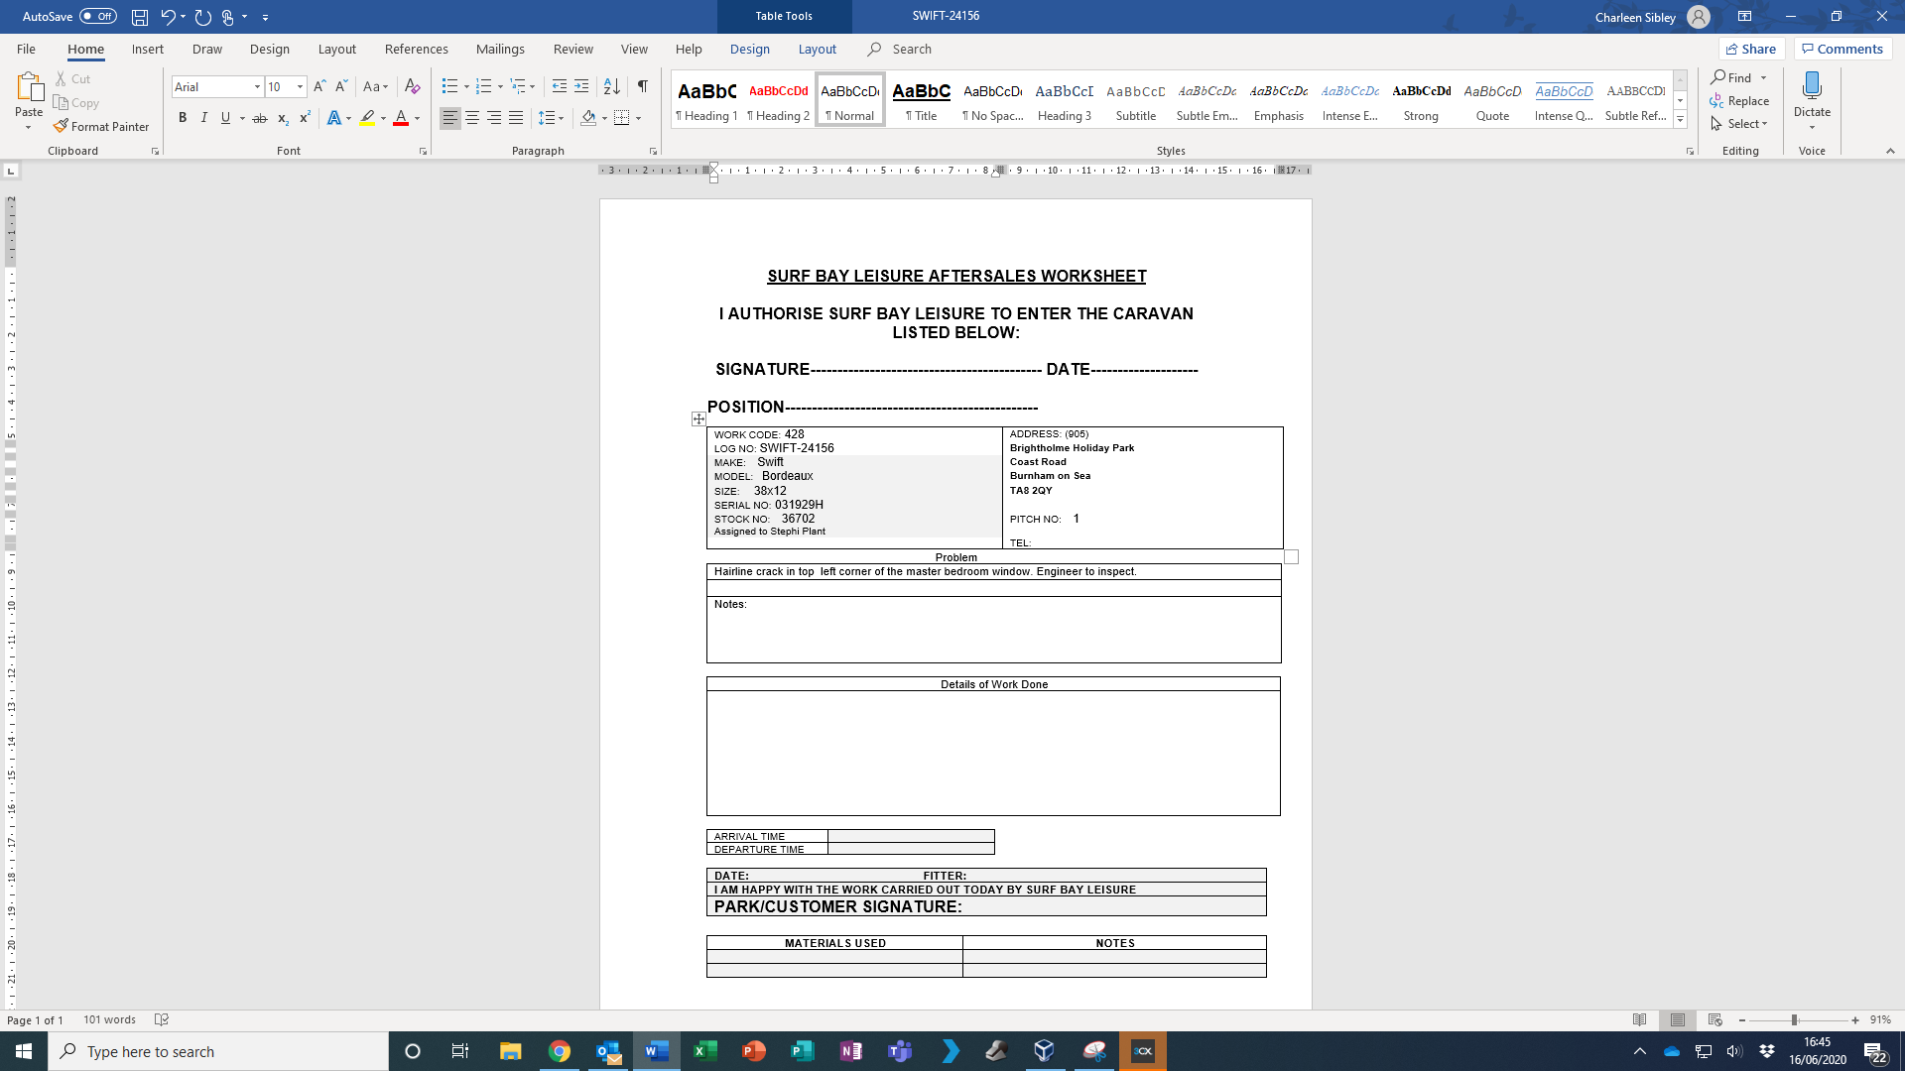Click the Comments button
The height and width of the screenshot is (1071, 1905).
coord(1842,49)
